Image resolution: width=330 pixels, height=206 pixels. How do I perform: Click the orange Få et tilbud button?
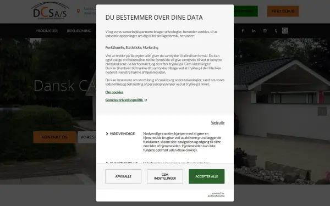click(283, 11)
